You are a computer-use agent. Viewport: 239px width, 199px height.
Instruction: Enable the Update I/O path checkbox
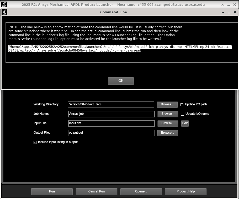coord(182,105)
